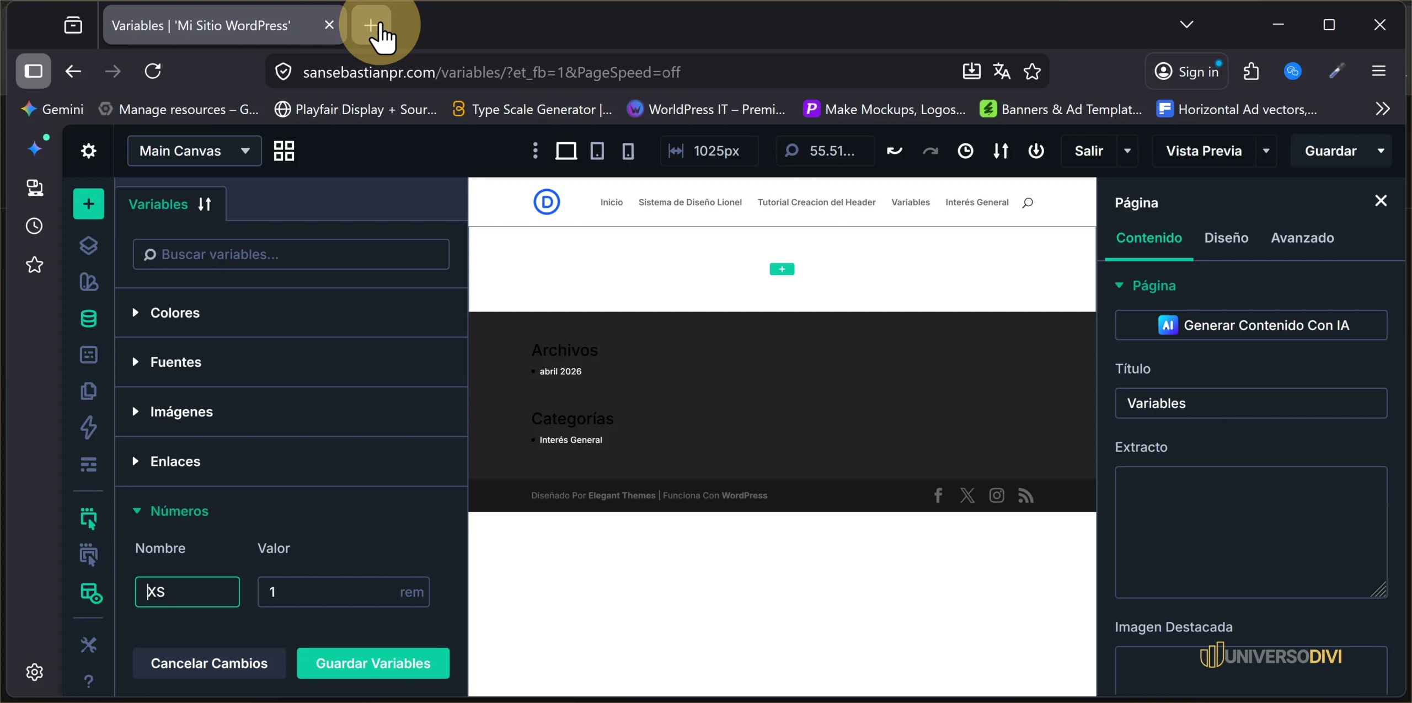Open the help question mark icon

[88, 681]
